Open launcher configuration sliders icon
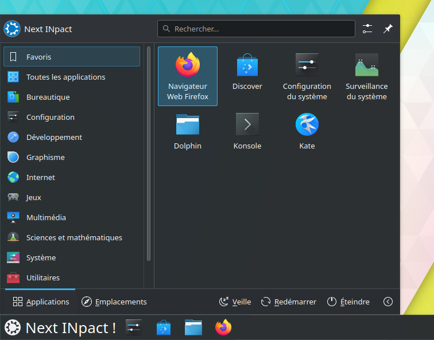Image resolution: width=434 pixels, height=340 pixels. 367,29
